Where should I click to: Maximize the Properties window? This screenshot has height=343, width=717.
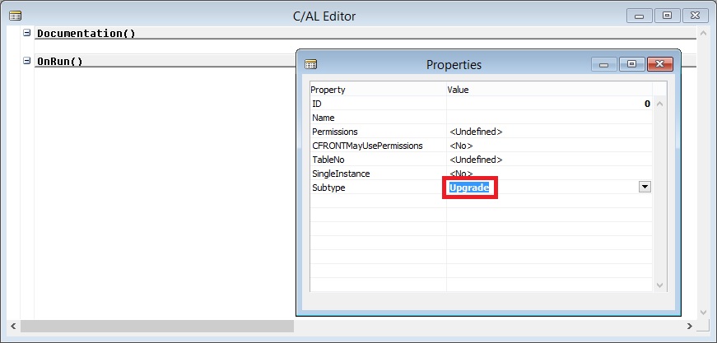tap(631, 63)
